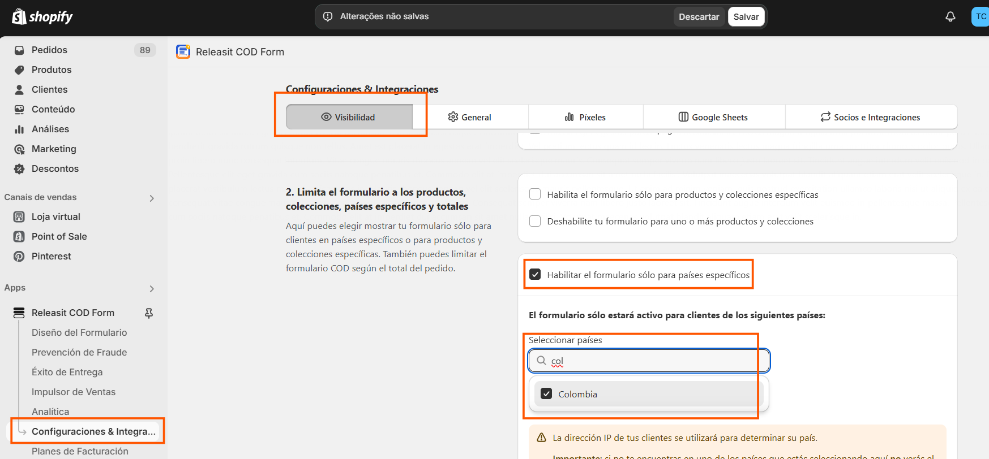Viewport: 989px width, 459px height.
Task: Click the Configuraciones & Integraciones heading
Action: click(362, 89)
